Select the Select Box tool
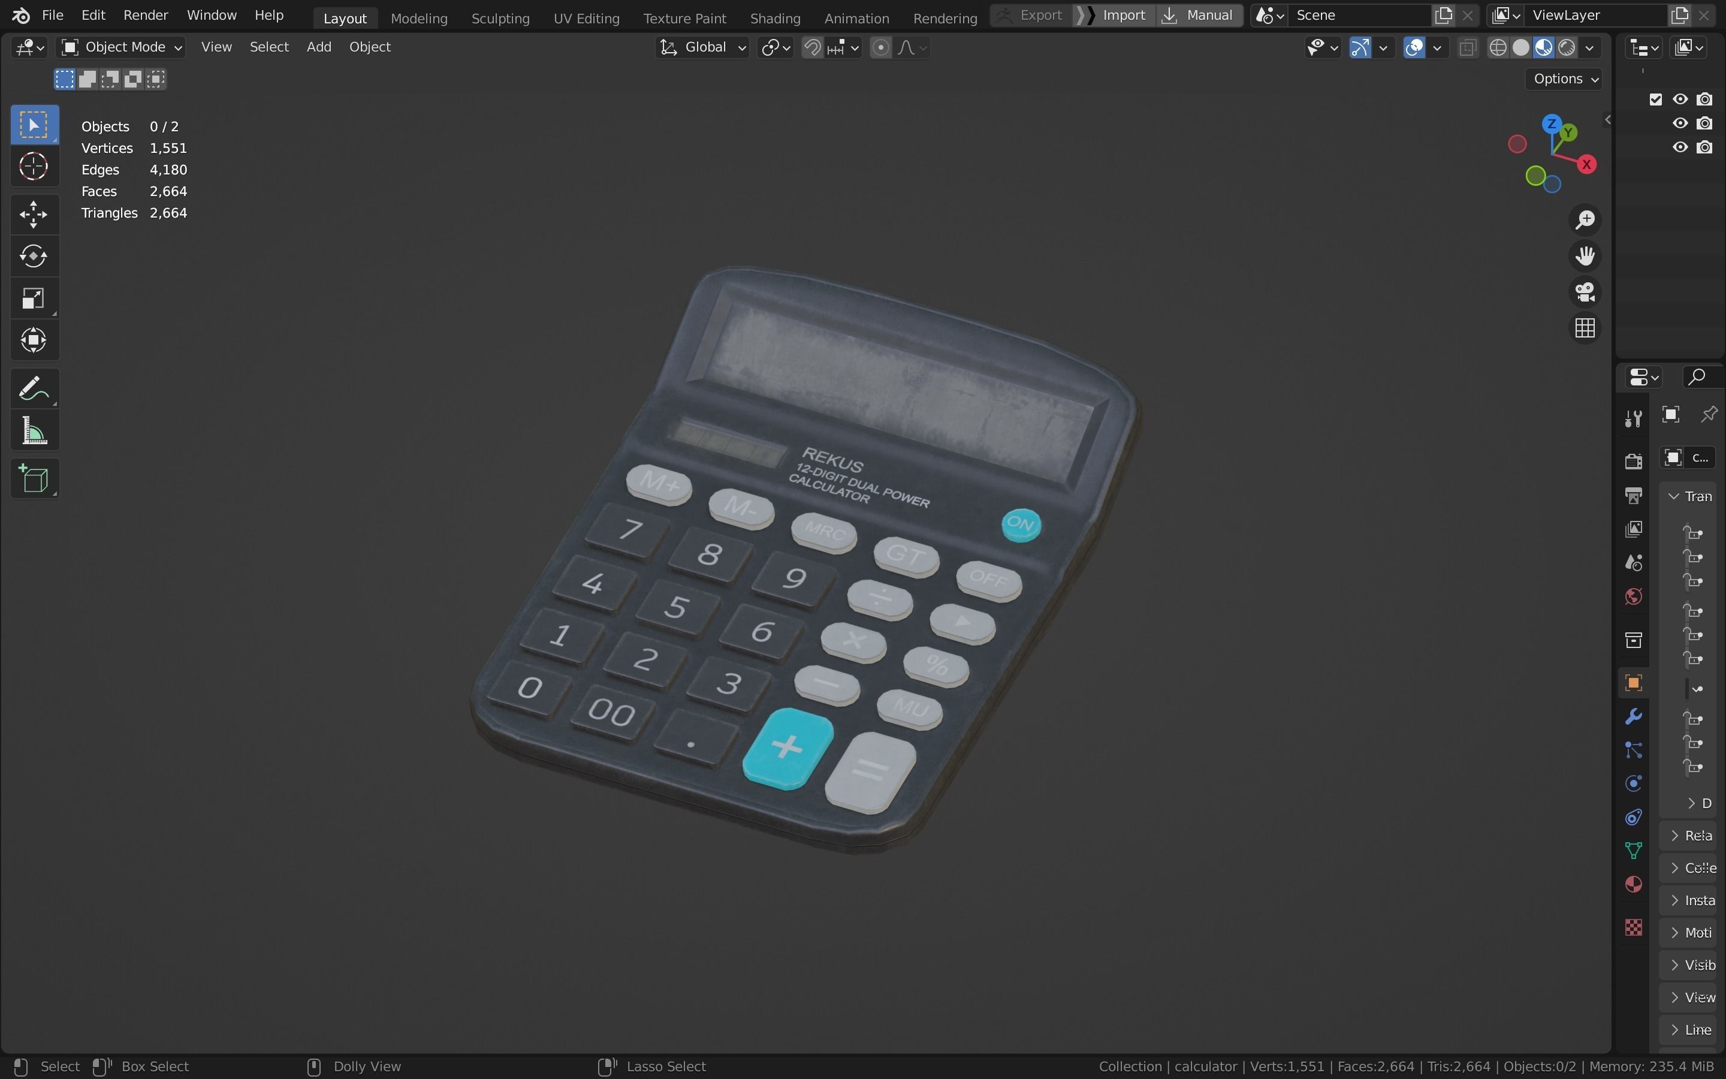 click(x=34, y=125)
